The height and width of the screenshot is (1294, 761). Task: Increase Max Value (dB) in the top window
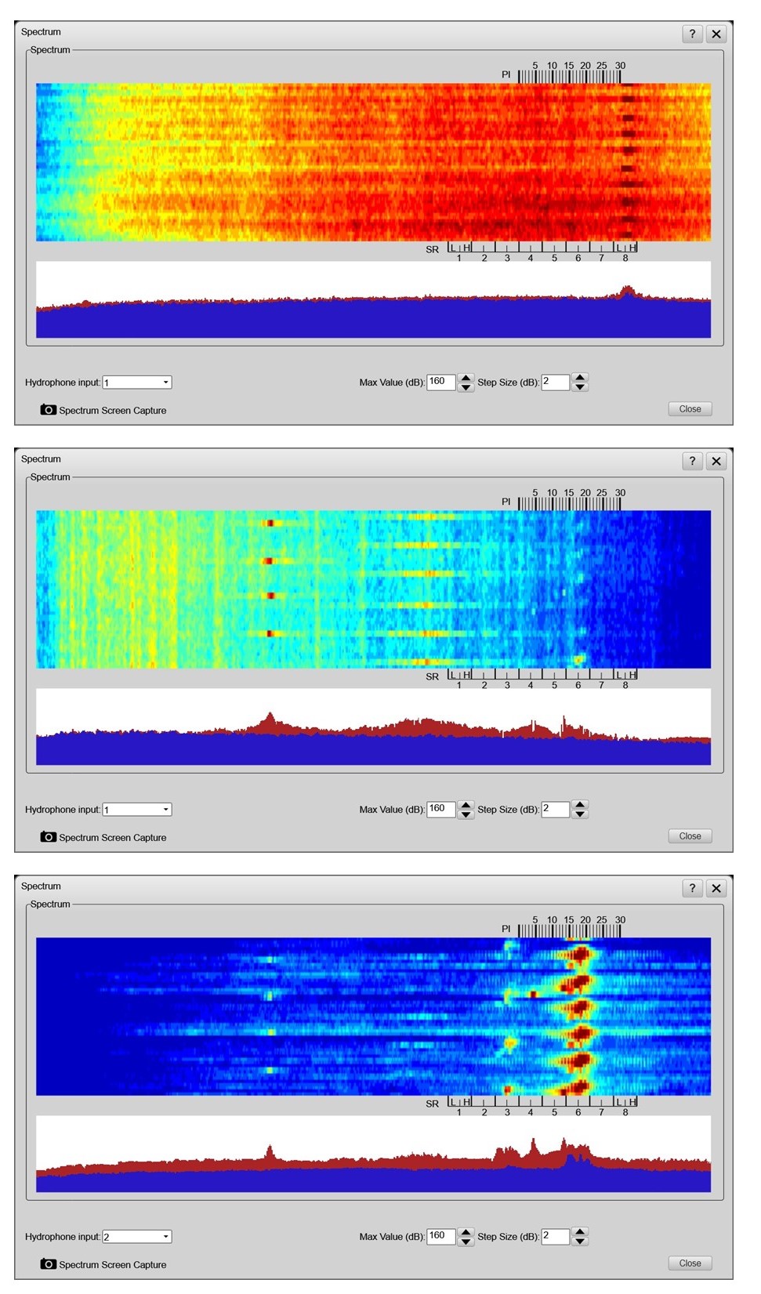[x=466, y=378]
